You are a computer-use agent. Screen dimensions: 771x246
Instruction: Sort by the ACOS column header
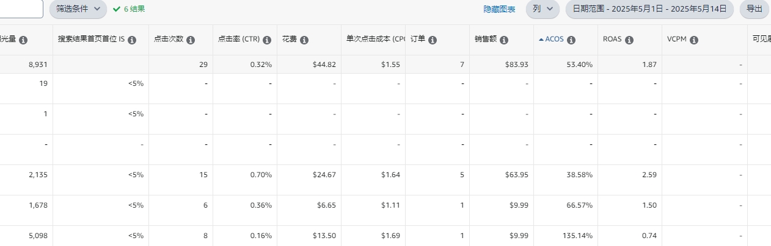point(554,40)
